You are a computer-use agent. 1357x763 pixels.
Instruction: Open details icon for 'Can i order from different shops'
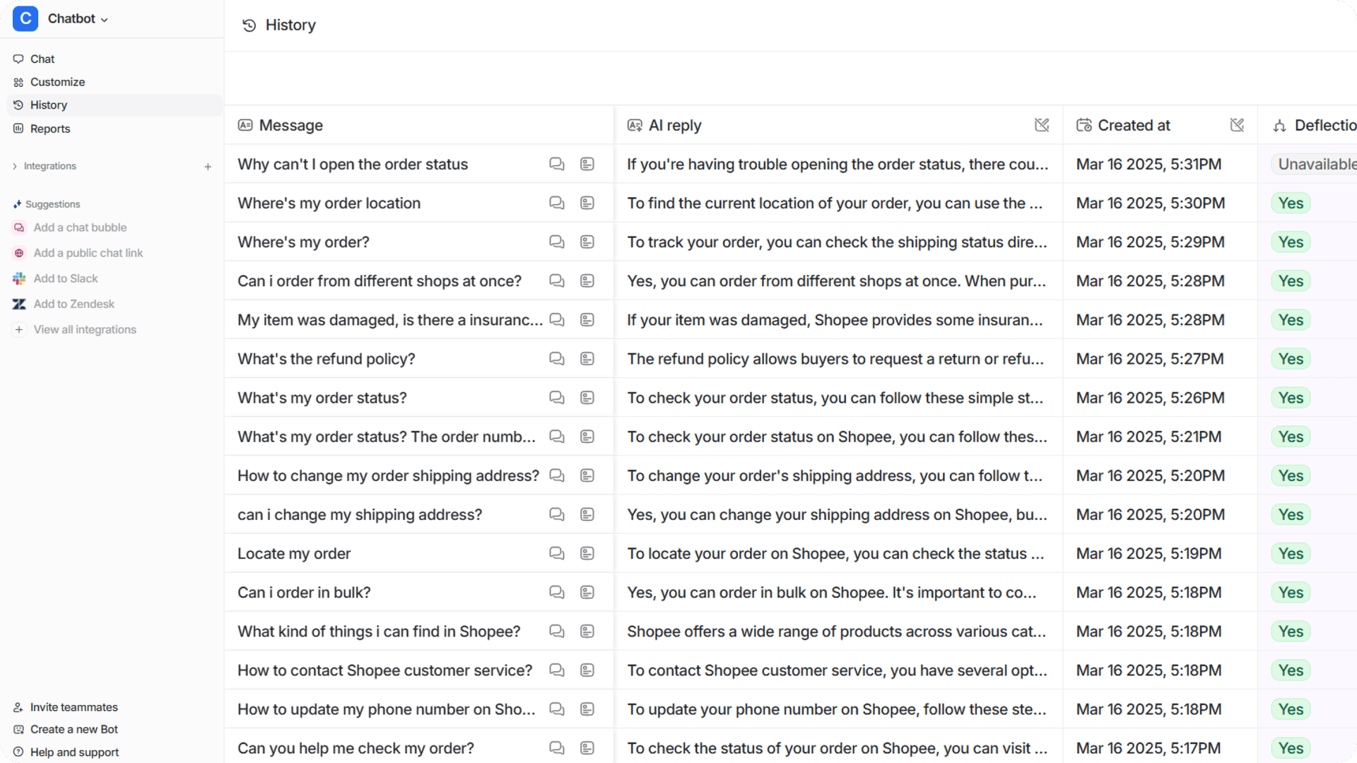point(587,280)
